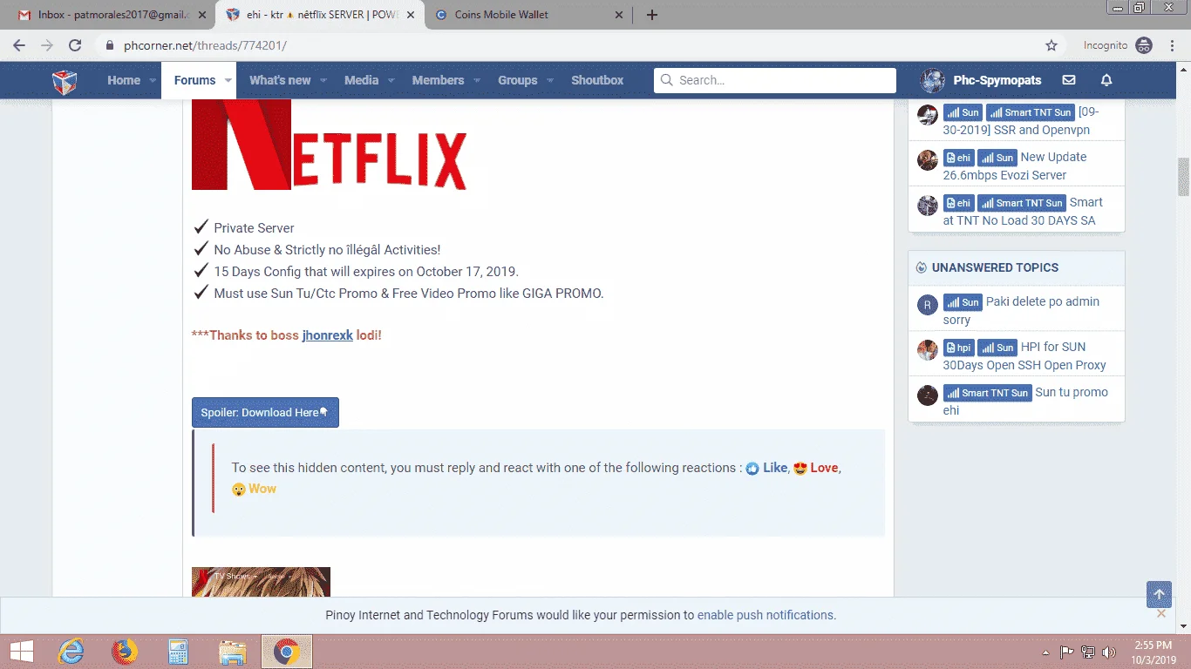Click the scroll-to-top arrow button
Screen dimensions: 1191x669
click(x=1159, y=594)
